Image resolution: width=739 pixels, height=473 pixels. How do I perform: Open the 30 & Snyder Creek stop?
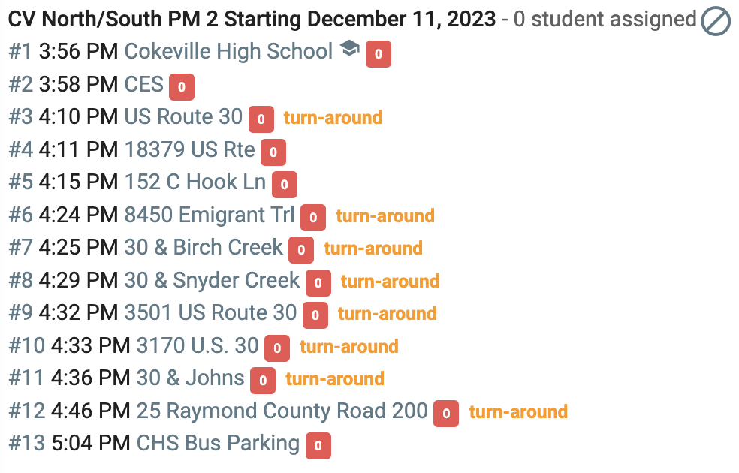tap(212, 280)
